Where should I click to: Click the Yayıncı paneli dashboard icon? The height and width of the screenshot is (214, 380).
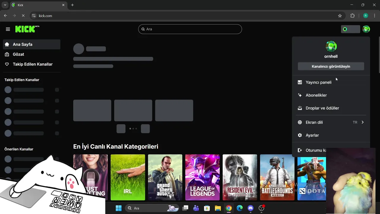click(x=300, y=82)
